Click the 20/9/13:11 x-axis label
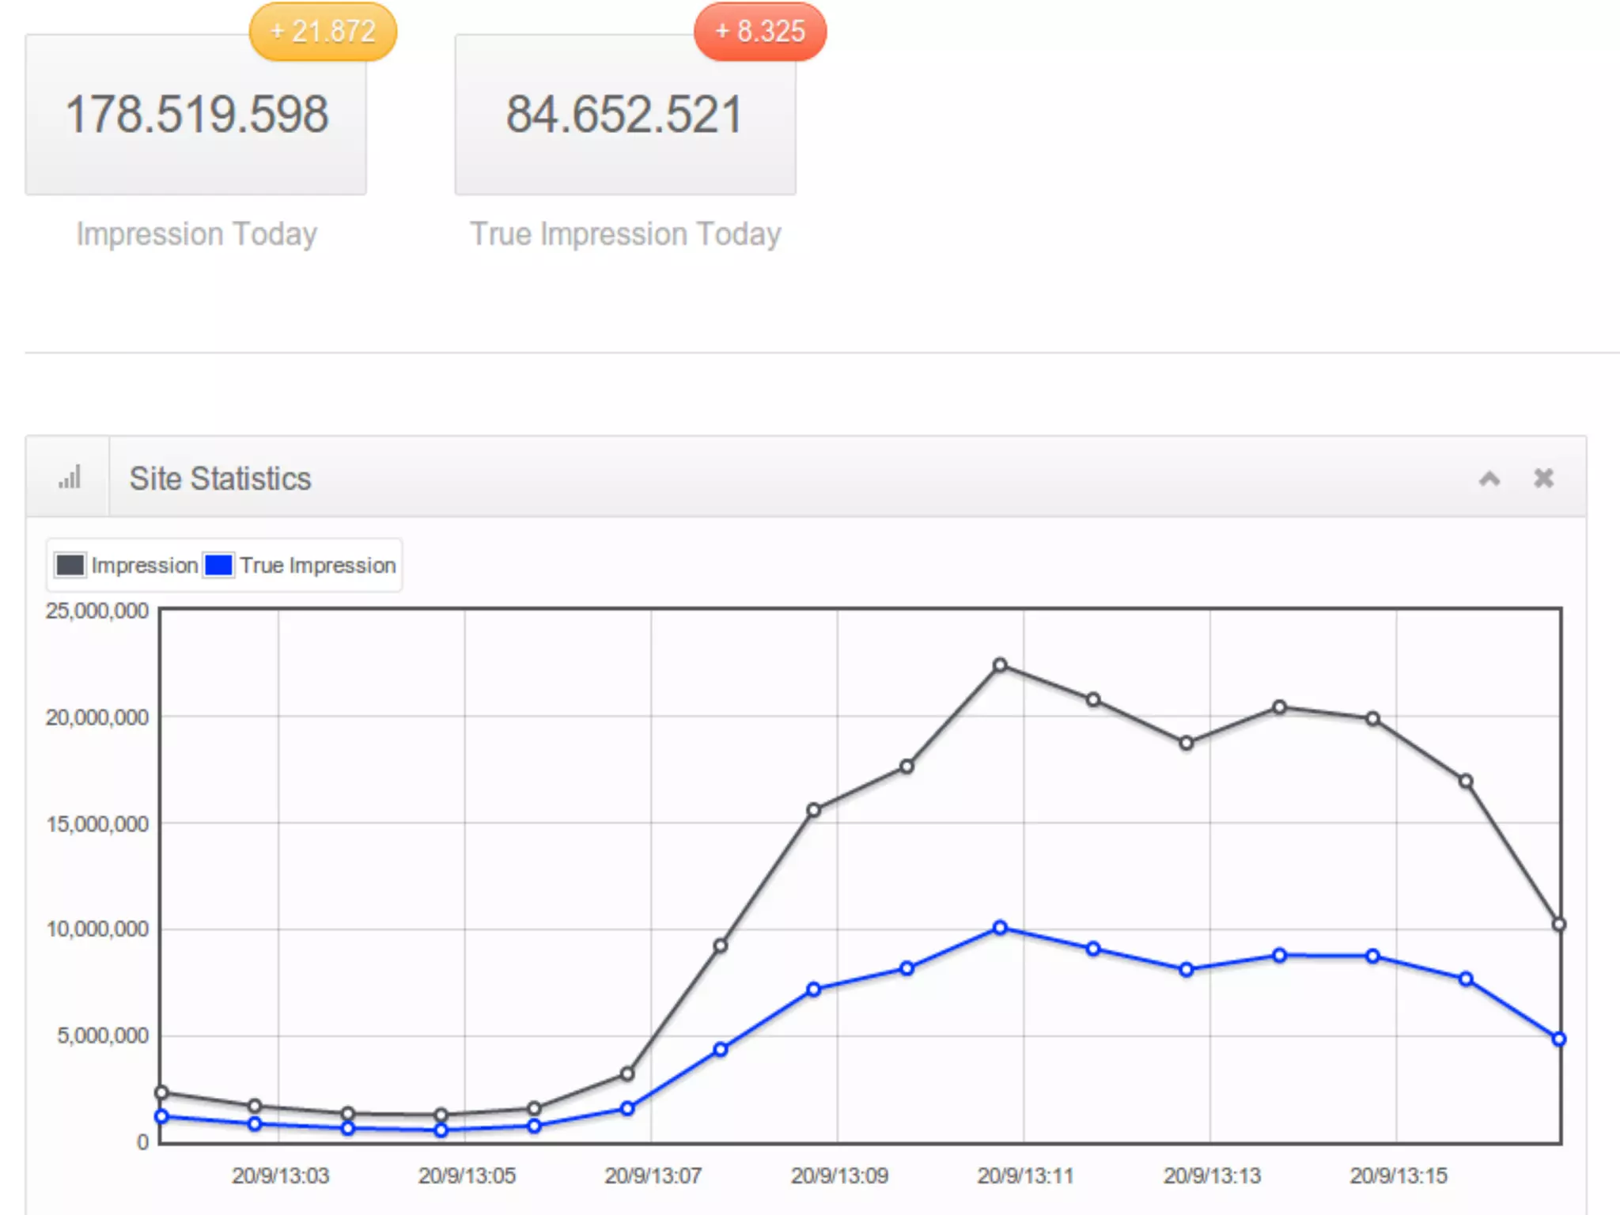Viewport: 1620px width, 1215px height. [x=1025, y=1175]
